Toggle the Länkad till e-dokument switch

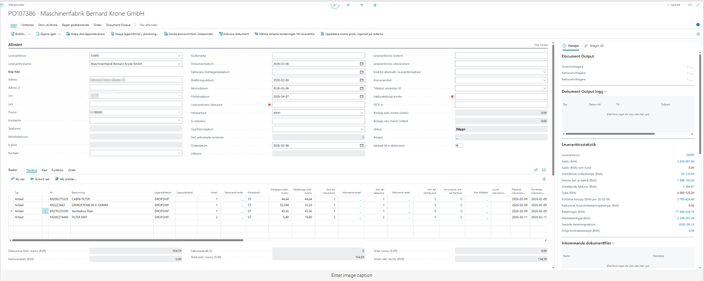point(459,145)
